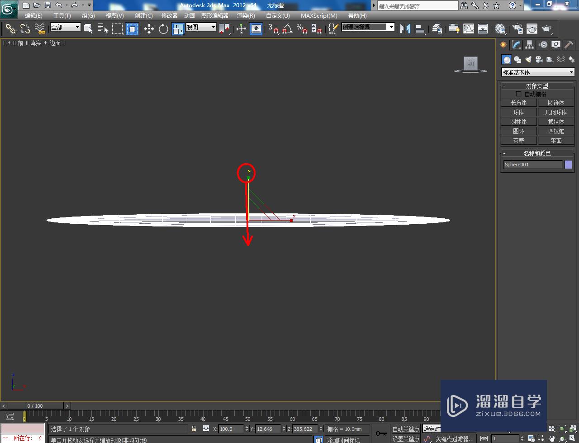The image size is (579, 443).
Task: Click the 几何球体 button
Action: tap(556, 112)
